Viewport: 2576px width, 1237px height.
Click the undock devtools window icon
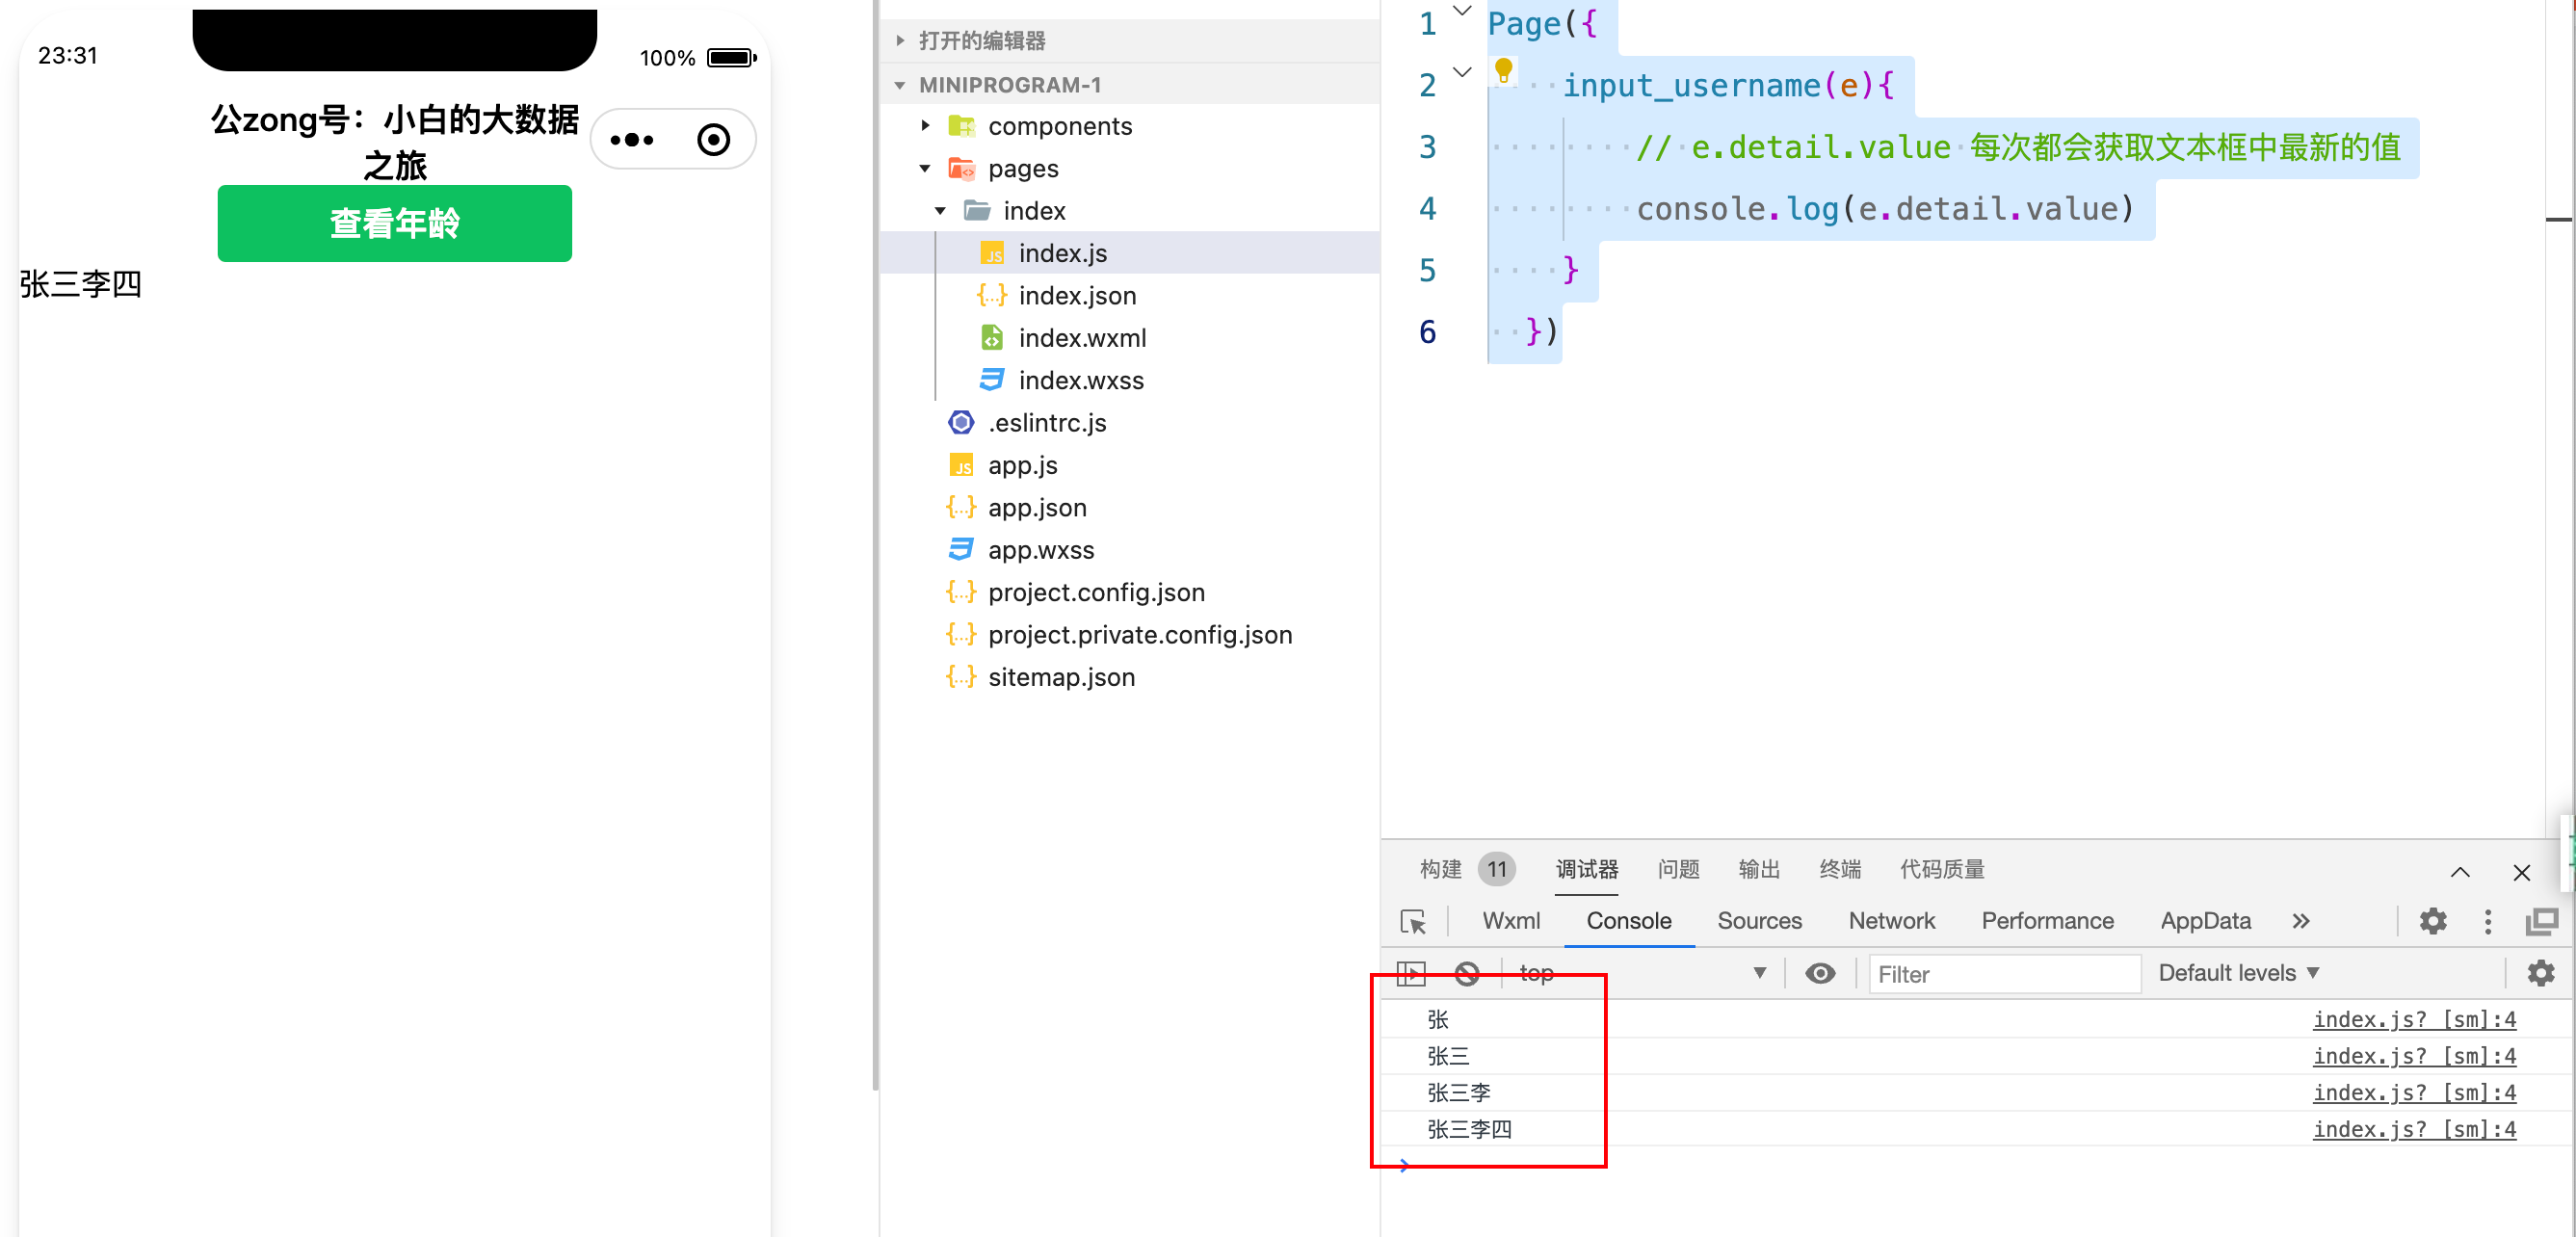2542,921
